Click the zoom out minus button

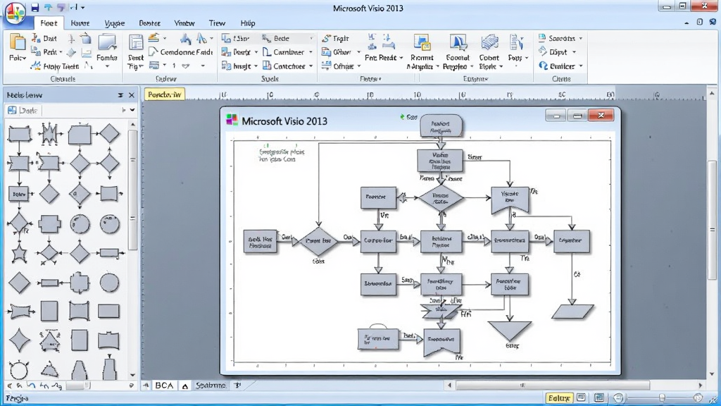coord(618,398)
